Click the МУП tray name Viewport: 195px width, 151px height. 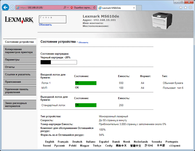click(x=44, y=88)
